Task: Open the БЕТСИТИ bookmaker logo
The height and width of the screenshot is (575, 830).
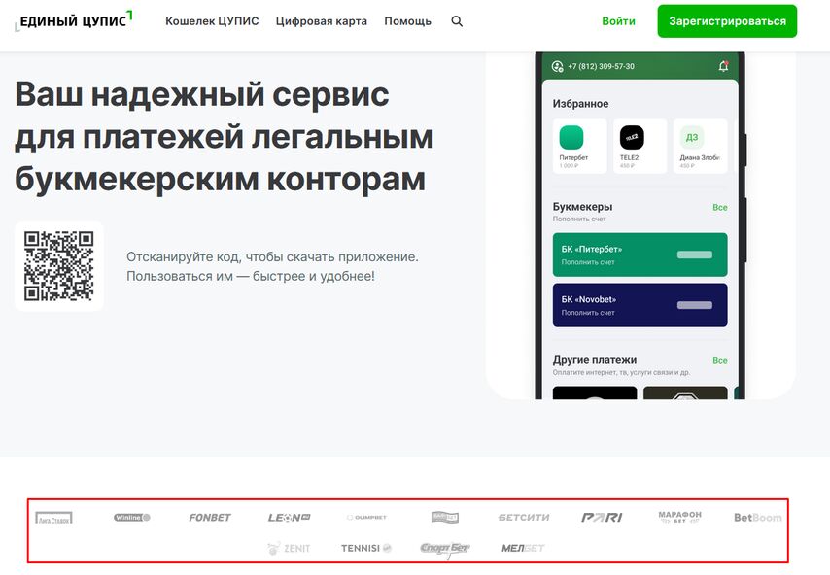Action: coord(524,518)
